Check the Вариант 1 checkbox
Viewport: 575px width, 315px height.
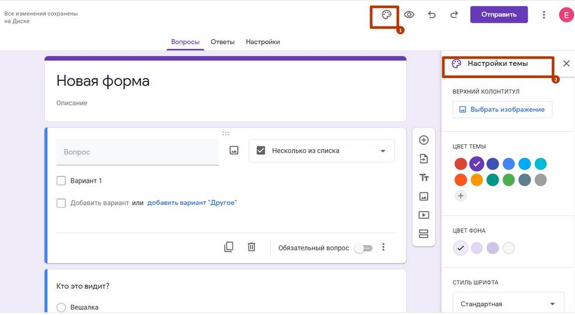(61, 181)
